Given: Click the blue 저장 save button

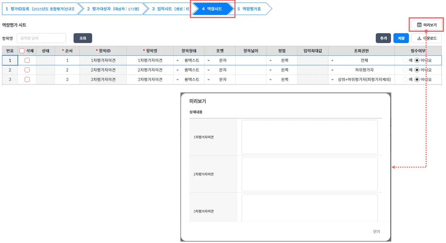Looking at the screenshot, I should [401, 38].
